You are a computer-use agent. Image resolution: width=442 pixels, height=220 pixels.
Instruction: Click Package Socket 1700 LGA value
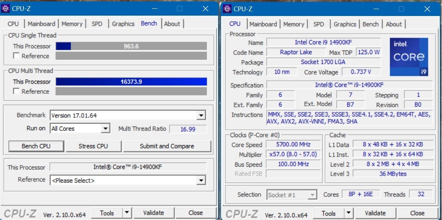[323, 62]
